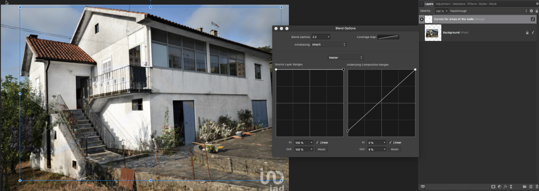The width and height of the screenshot is (539, 191).
Task: Switch to the Effects tab
Action: tap(472, 4)
